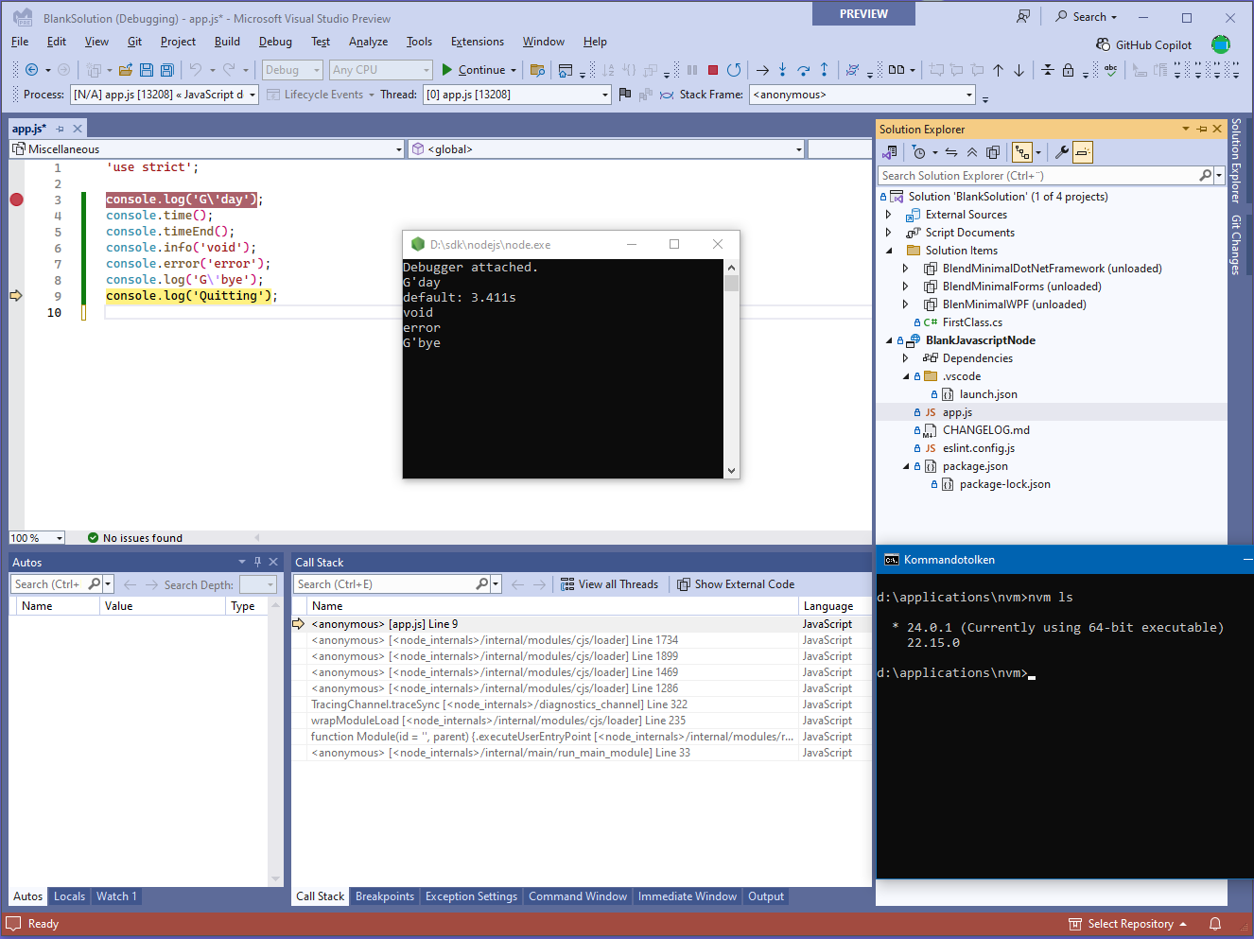This screenshot has height=939, width=1254.
Task: Switch to the Breakpoints tab
Action: tap(385, 896)
